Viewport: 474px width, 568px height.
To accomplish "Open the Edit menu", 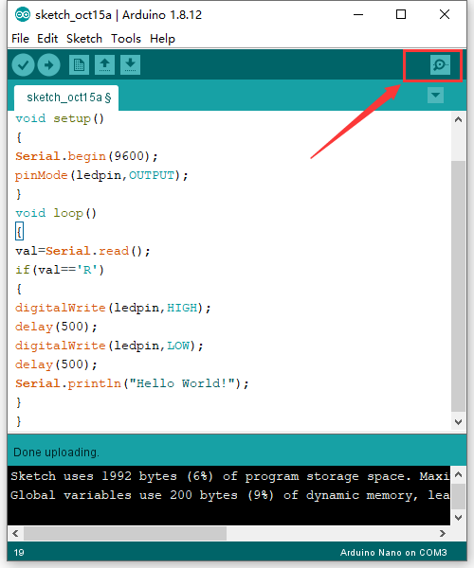I will coord(47,39).
